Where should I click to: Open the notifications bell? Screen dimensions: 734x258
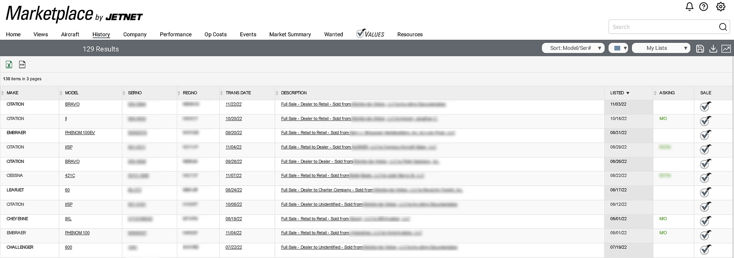point(689,7)
